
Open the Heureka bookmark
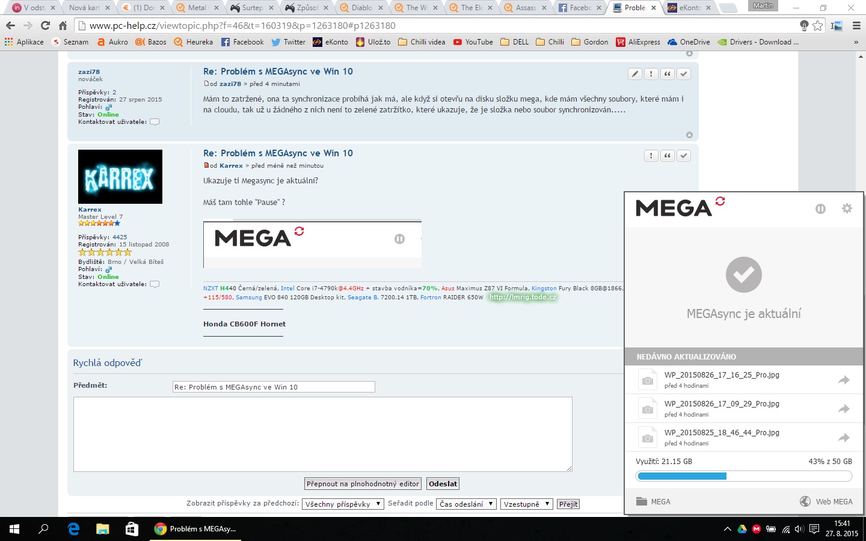coord(194,42)
